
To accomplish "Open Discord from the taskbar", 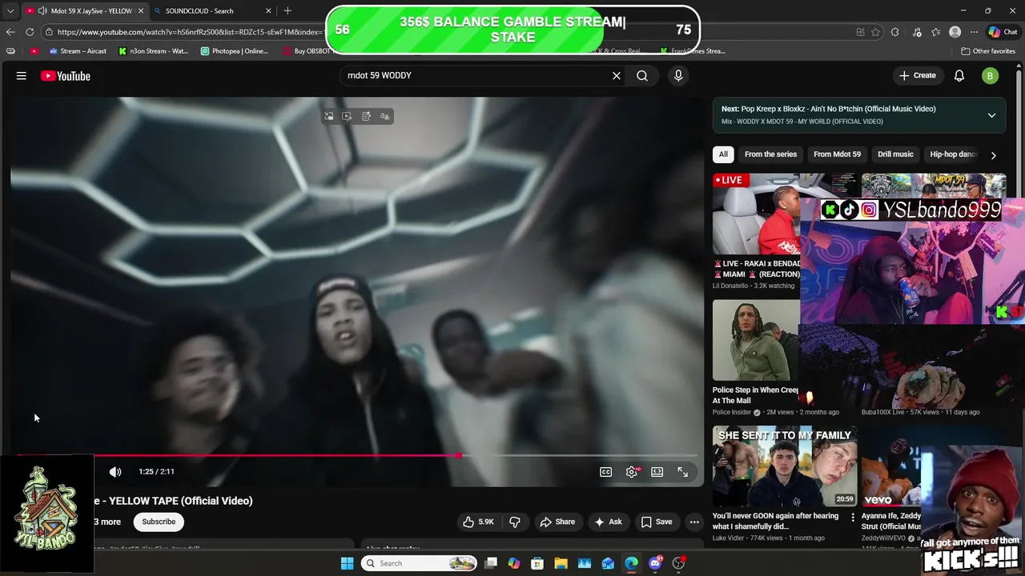I will pyautogui.click(x=655, y=563).
